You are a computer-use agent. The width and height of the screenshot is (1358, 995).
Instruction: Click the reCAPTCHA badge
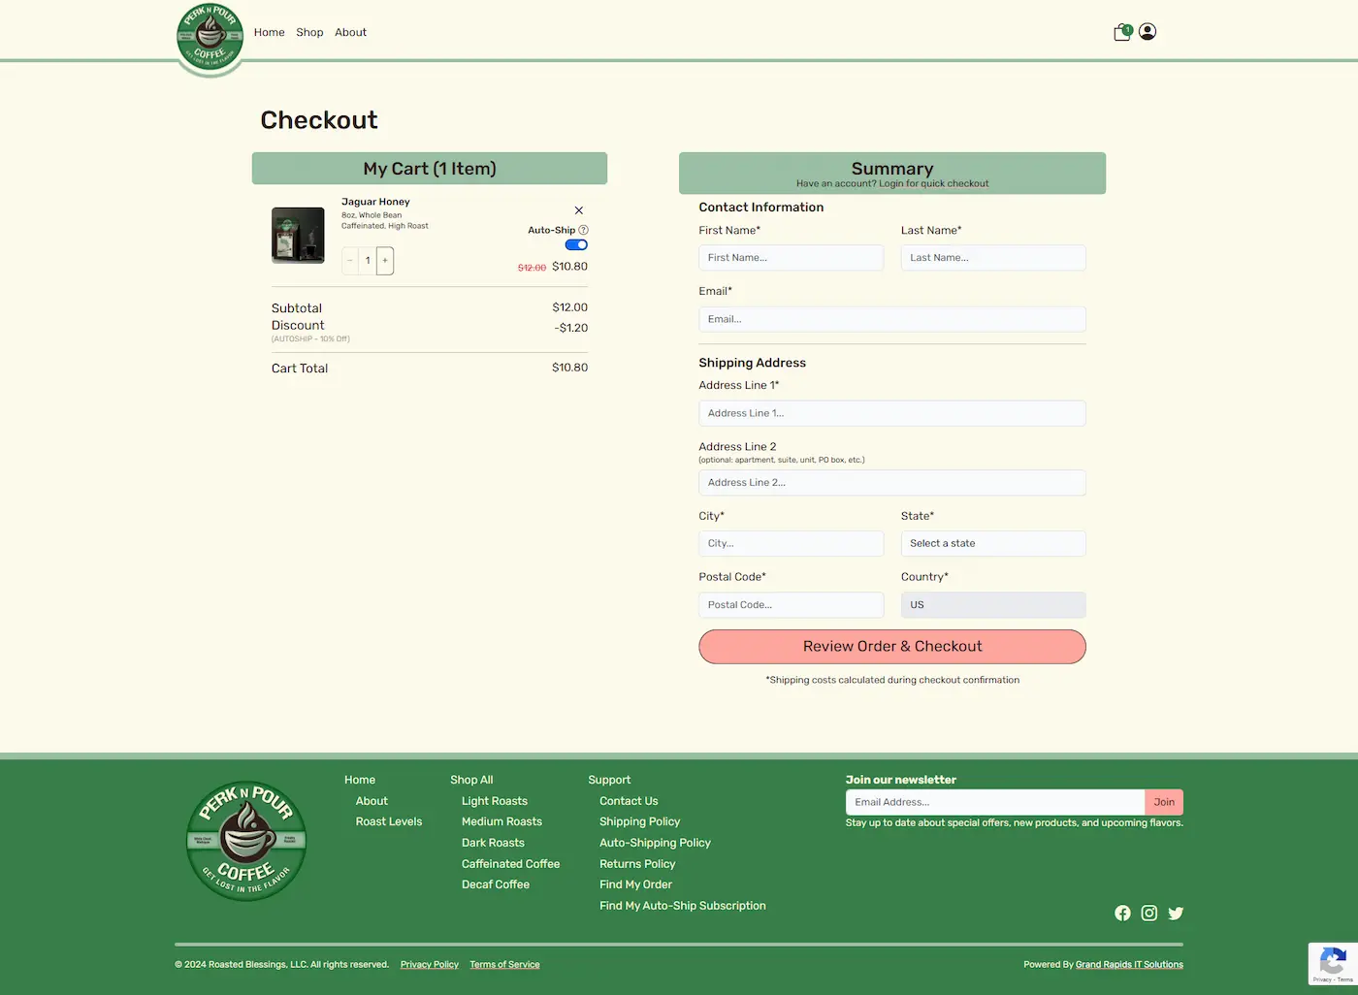(1333, 963)
